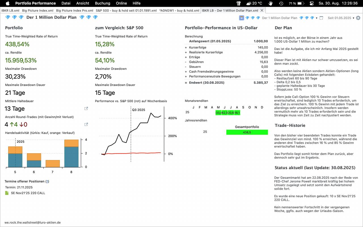Open the Seit 01.05.2025 reporting period dropdown
Screen dimensions: 363x227
(x=353, y=18)
